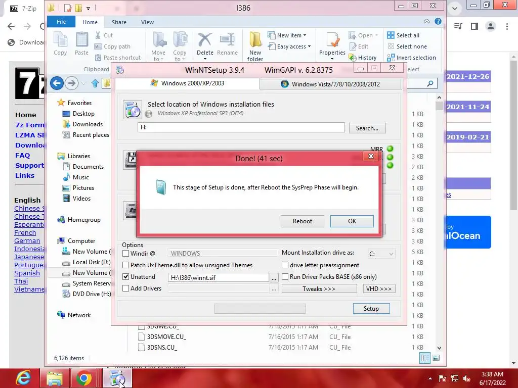518x388 pixels.
Task: Select Local Disk (D:) in navigation pane
Action: pos(87,262)
